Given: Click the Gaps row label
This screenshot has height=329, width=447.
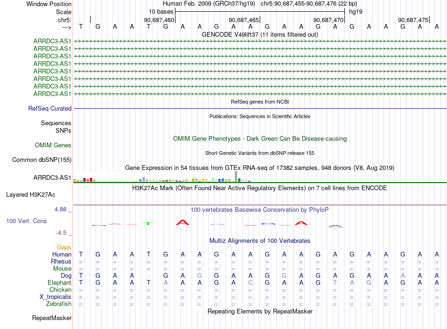Looking at the screenshot, I should tap(64, 247).
